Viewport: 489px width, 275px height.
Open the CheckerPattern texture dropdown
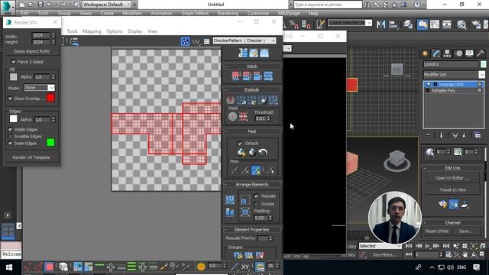(244, 40)
